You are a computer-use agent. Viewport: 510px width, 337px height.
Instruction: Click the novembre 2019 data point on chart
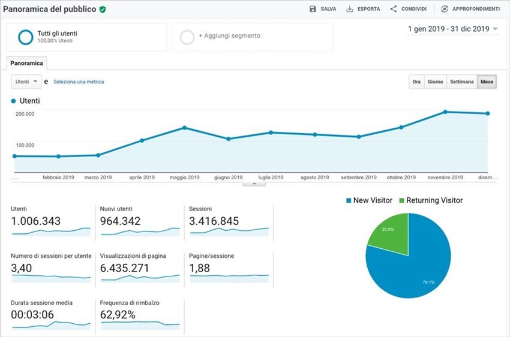click(x=445, y=112)
